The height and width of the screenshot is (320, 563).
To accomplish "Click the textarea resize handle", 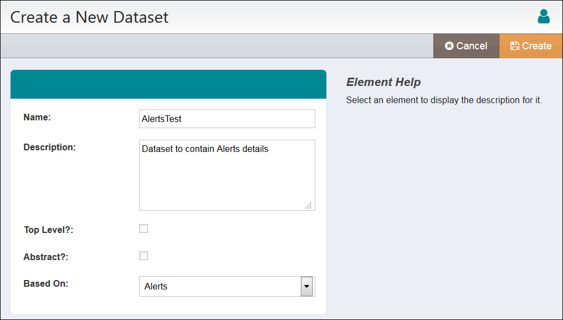I will tap(309, 206).
